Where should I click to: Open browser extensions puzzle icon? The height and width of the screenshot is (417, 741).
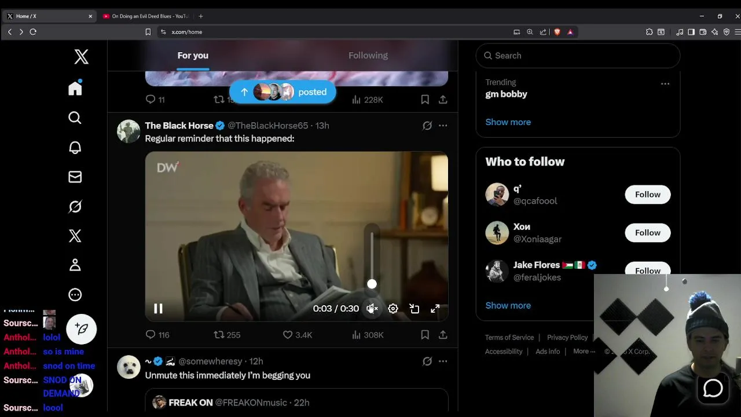[649, 32]
